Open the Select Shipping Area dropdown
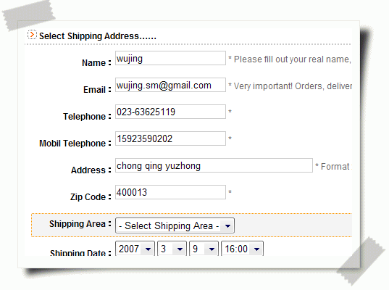The width and height of the screenshot is (389, 290). 175,225
